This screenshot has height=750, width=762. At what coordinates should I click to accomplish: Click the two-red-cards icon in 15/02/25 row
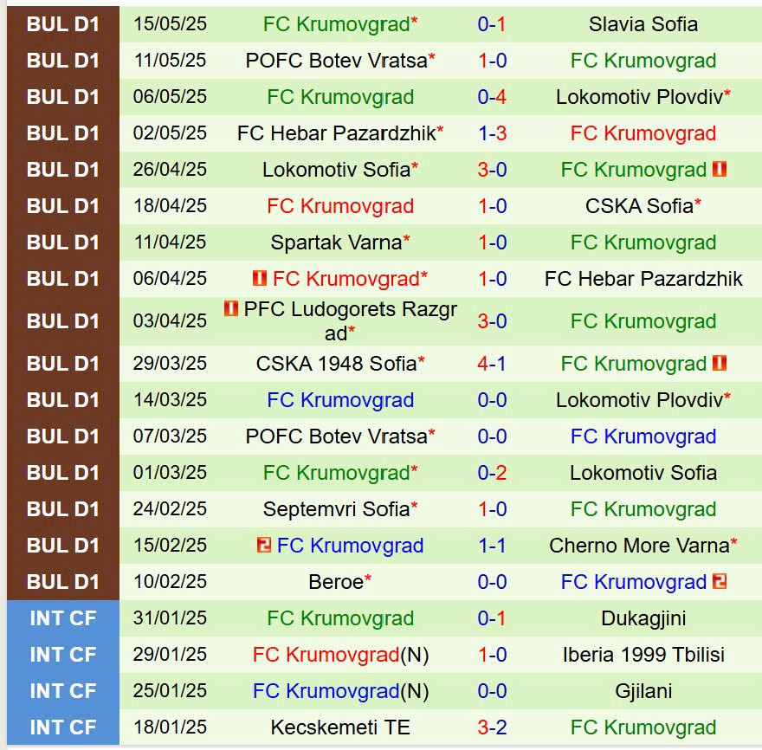click(264, 545)
